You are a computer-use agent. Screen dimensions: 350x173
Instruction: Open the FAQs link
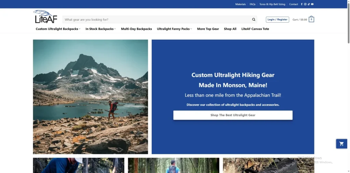click(253, 4)
